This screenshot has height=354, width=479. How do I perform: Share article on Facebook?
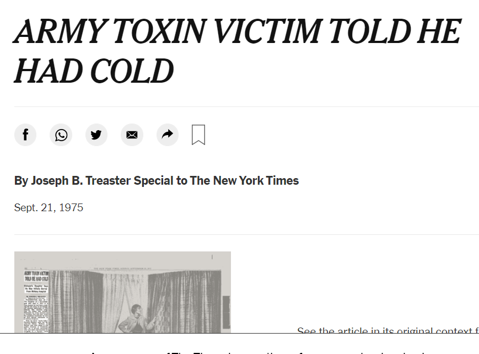click(x=25, y=135)
